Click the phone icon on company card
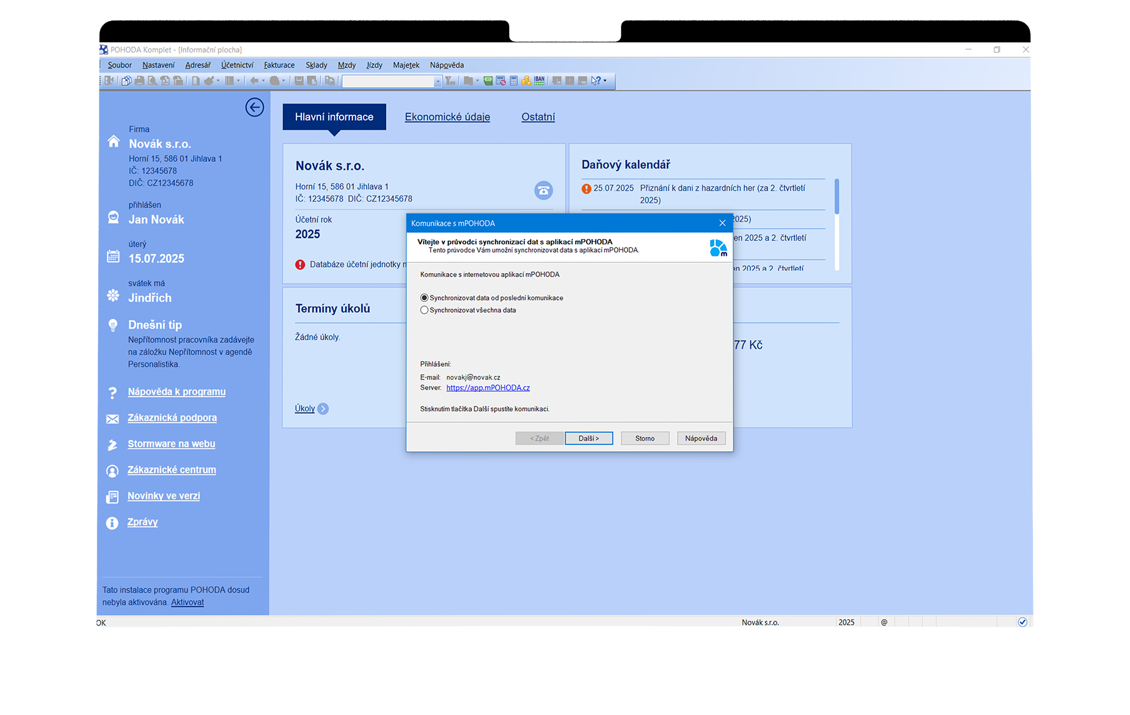Screen dimensions: 1130x715 [543, 190]
